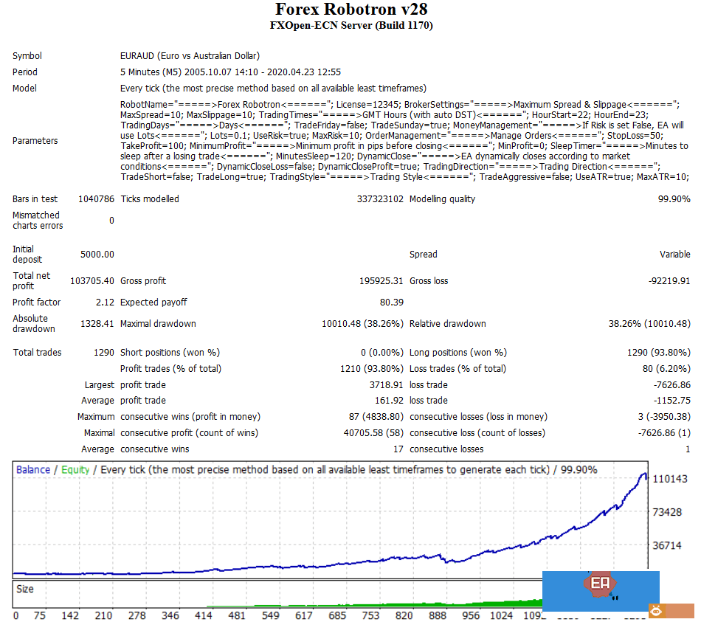The width and height of the screenshot is (701, 622).
Task: Click the 'Total net profit' label
Action: pos(31,281)
